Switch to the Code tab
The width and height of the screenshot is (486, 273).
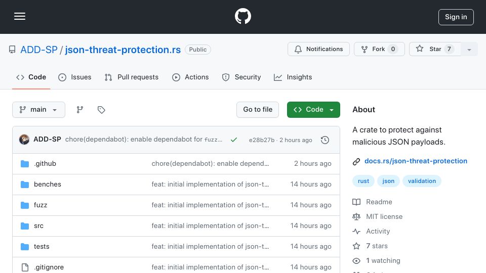31,77
